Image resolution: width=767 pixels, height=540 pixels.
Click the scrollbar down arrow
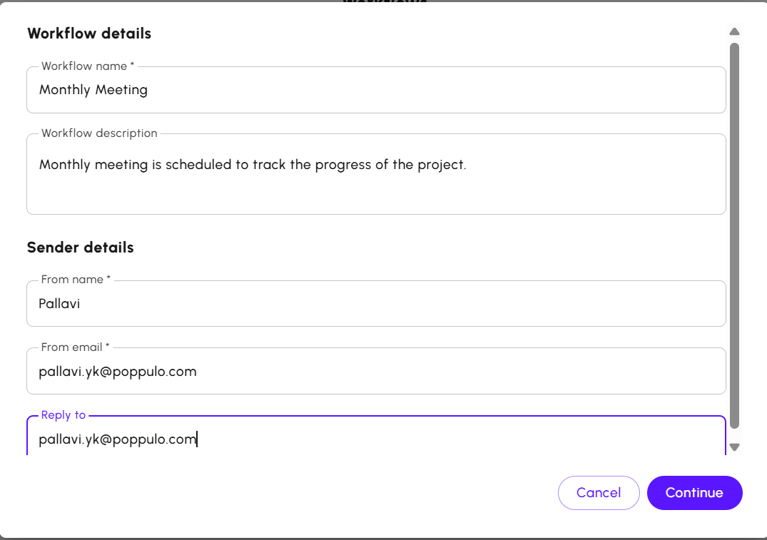734,447
